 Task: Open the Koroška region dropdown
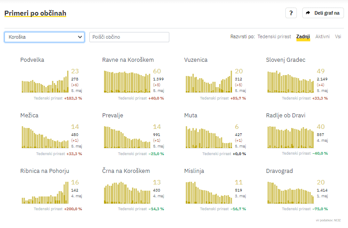point(44,37)
